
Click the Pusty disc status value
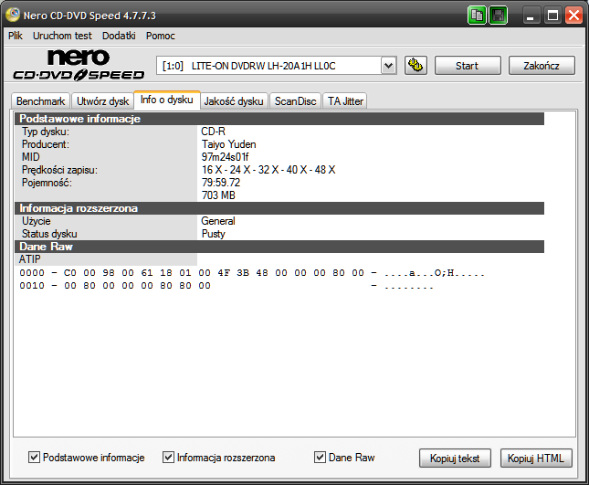(x=214, y=234)
